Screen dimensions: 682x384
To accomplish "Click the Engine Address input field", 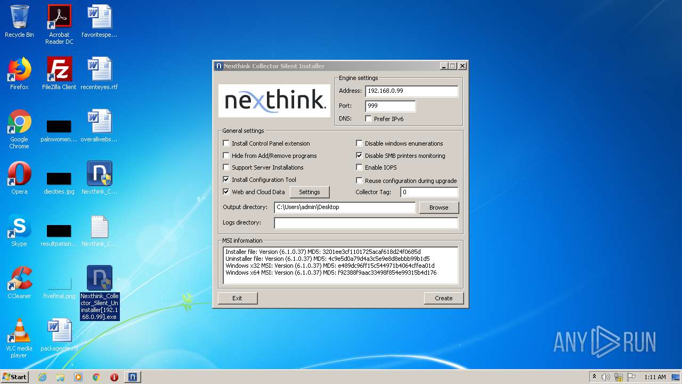I will pyautogui.click(x=411, y=91).
